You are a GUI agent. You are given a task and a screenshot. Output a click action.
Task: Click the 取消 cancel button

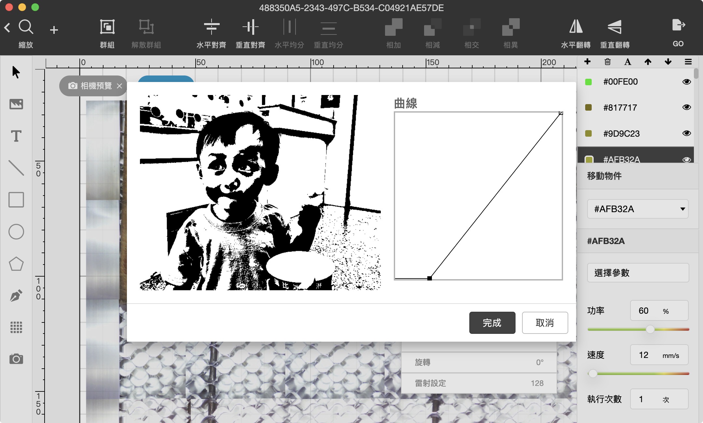pos(545,323)
